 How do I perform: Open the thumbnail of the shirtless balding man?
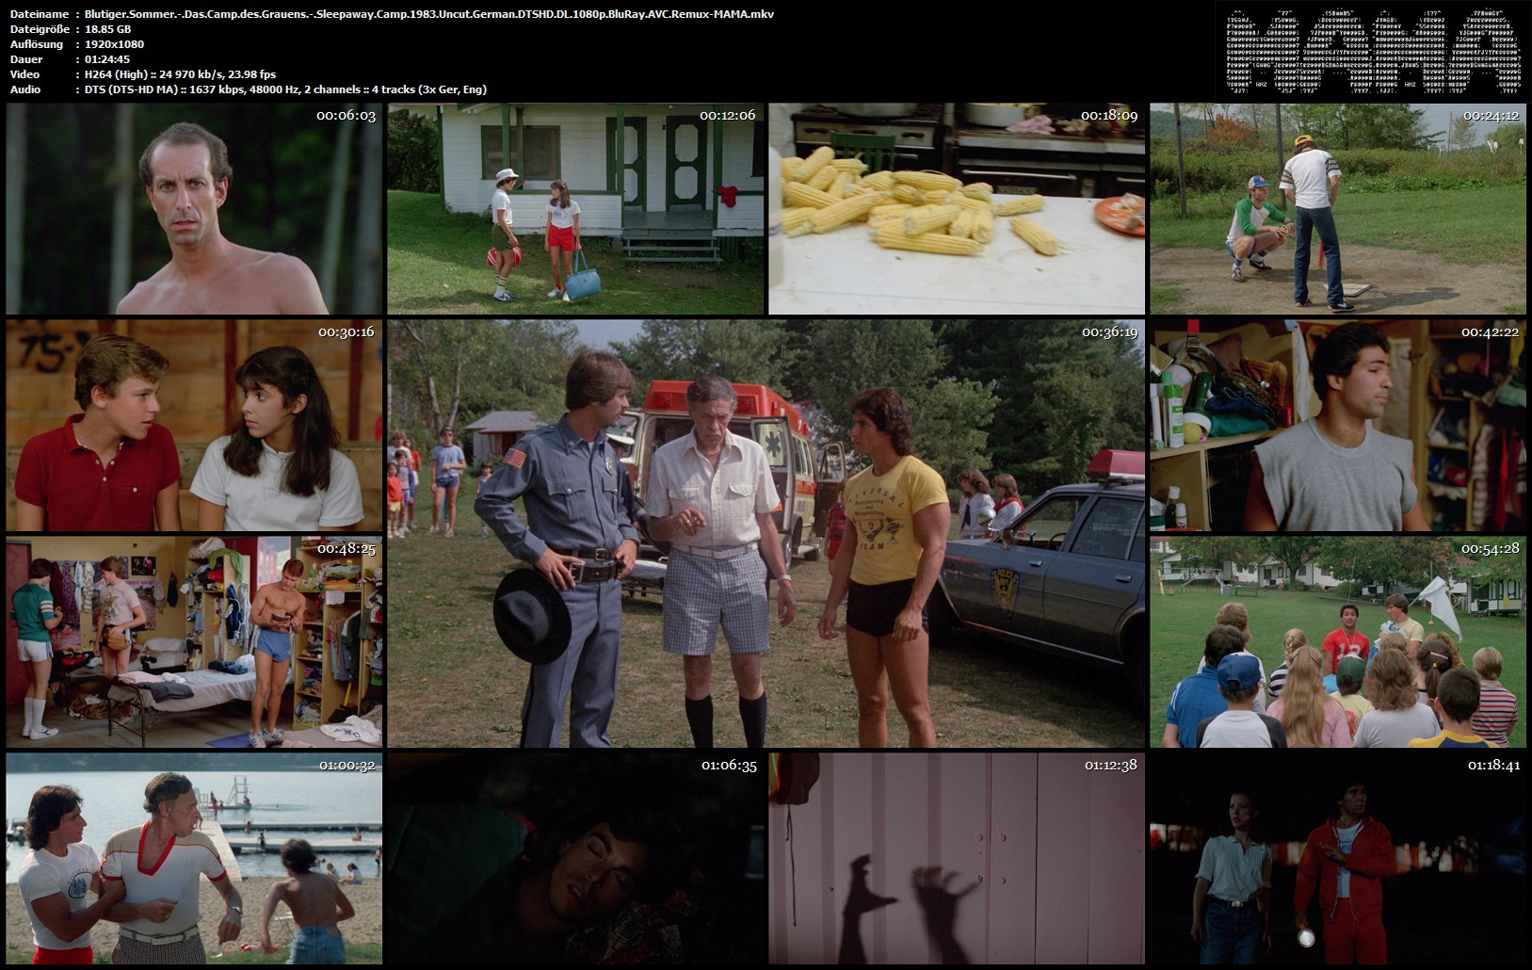pyautogui.click(x=194, y=209)
